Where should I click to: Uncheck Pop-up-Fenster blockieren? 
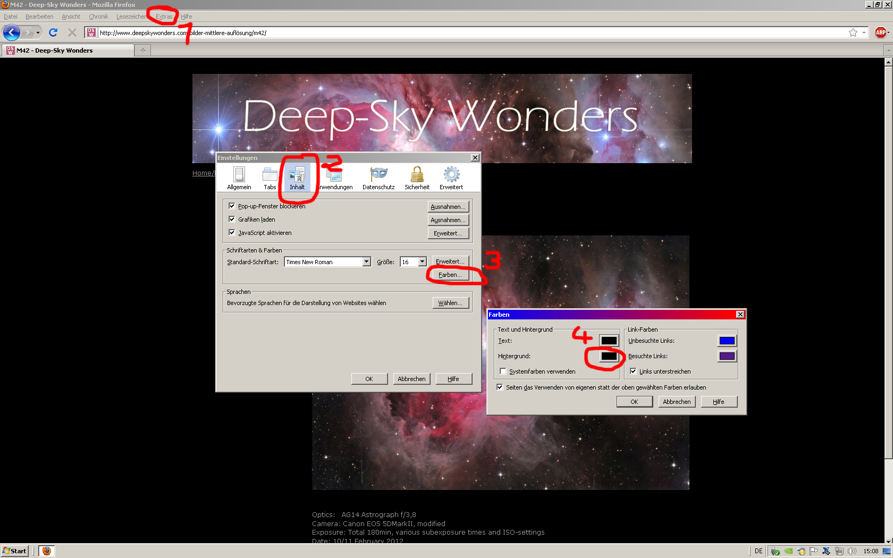(232, 206)
